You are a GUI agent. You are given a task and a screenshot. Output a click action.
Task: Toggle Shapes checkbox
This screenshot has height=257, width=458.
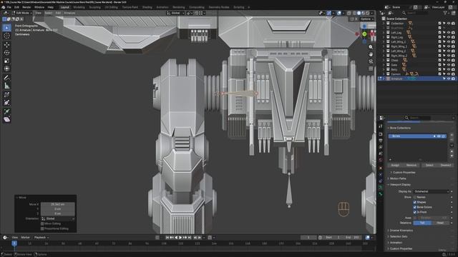[415, 202]
